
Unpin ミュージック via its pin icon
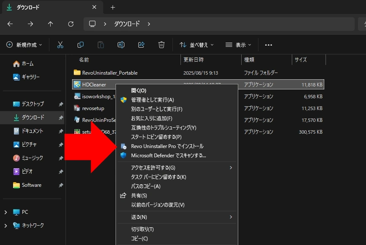point(61,158)
